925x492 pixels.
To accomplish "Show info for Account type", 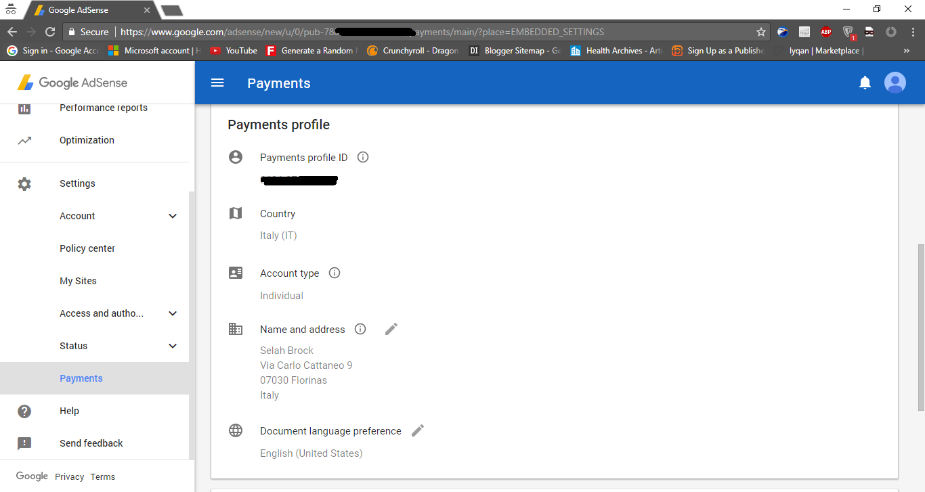I will pos(335,273).
